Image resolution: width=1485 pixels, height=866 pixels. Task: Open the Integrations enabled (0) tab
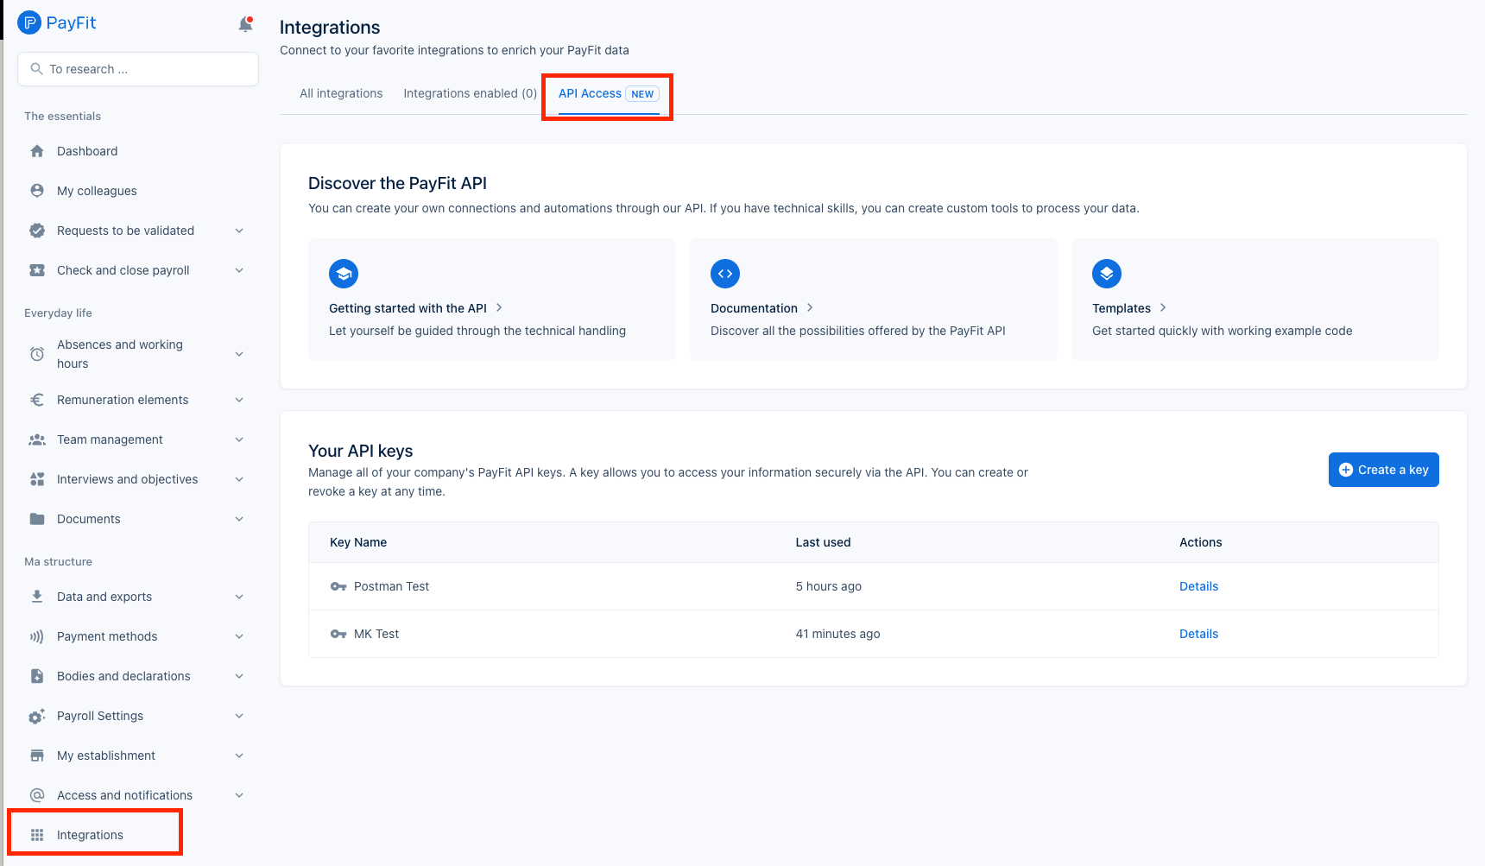[x=470, y=93]
